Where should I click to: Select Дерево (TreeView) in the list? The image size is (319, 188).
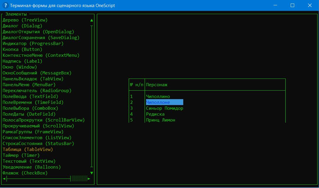pyautogui.click(x=25, y=20)
